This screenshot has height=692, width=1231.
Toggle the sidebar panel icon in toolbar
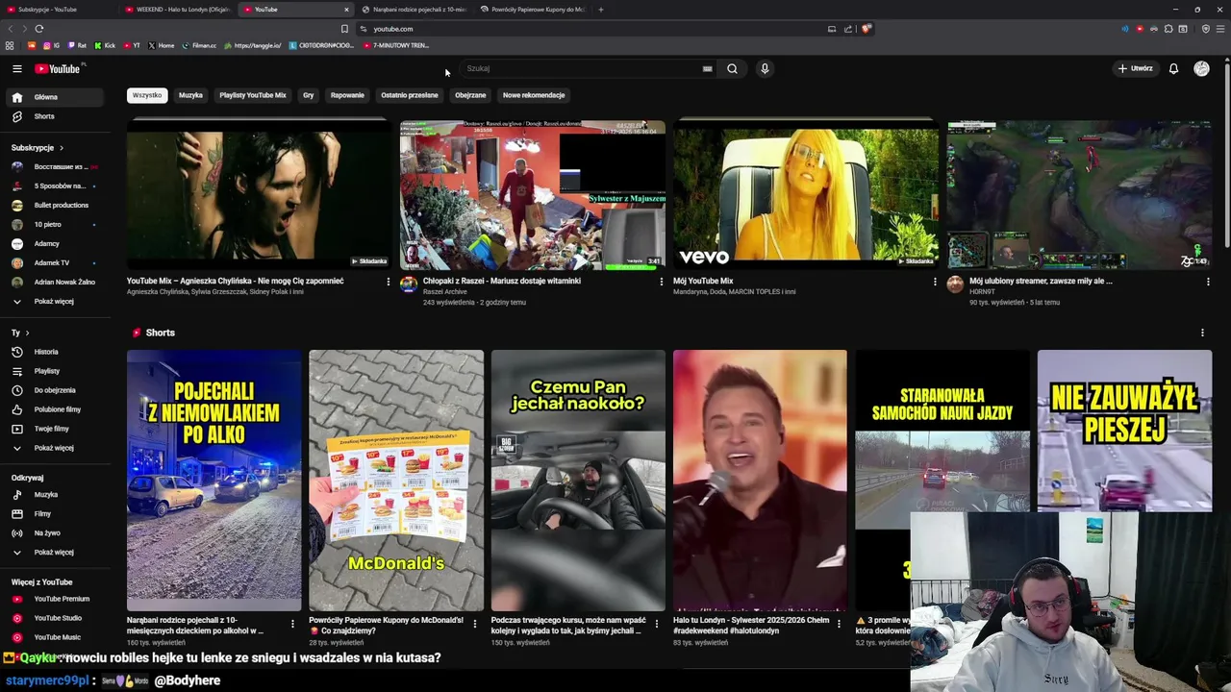(x=1183, y=29)
